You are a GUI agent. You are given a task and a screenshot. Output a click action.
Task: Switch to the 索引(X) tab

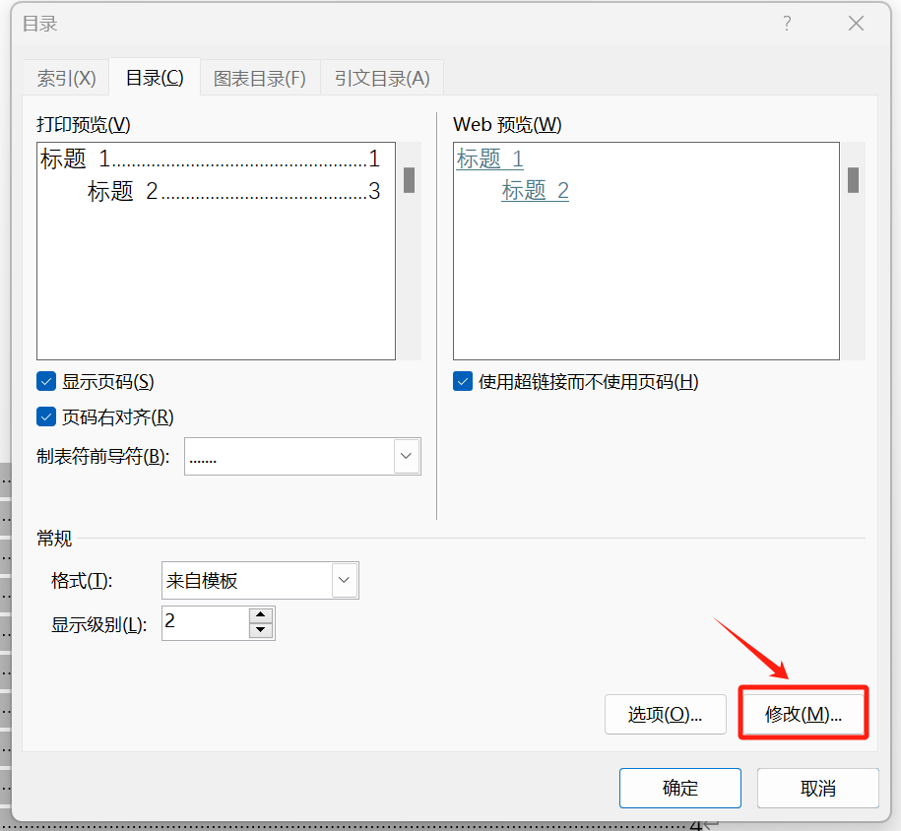click(67, 79)
